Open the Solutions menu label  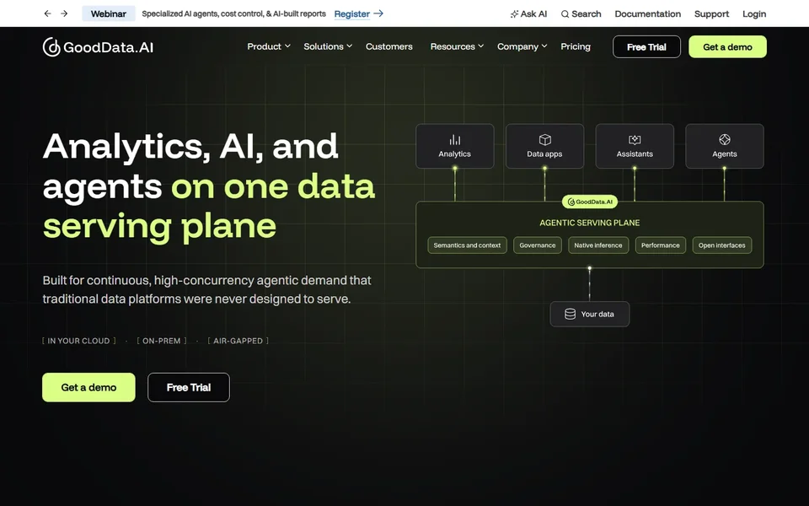point(324,46)
